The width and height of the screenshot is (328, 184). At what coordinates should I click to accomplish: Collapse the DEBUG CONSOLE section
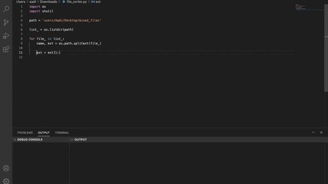pos(15,140)
